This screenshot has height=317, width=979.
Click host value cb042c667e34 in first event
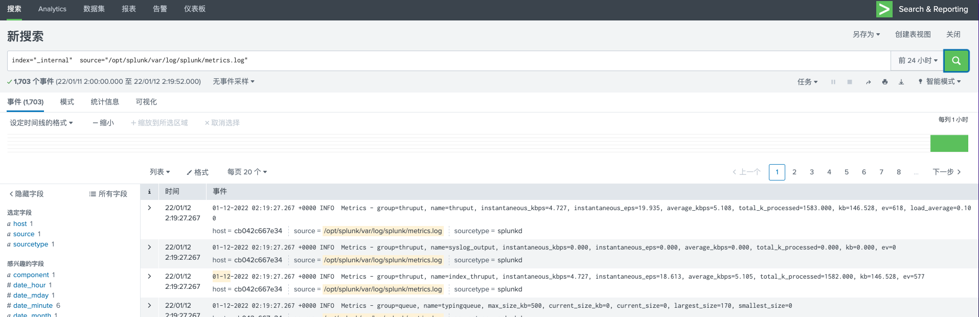(x=258, y=231)
